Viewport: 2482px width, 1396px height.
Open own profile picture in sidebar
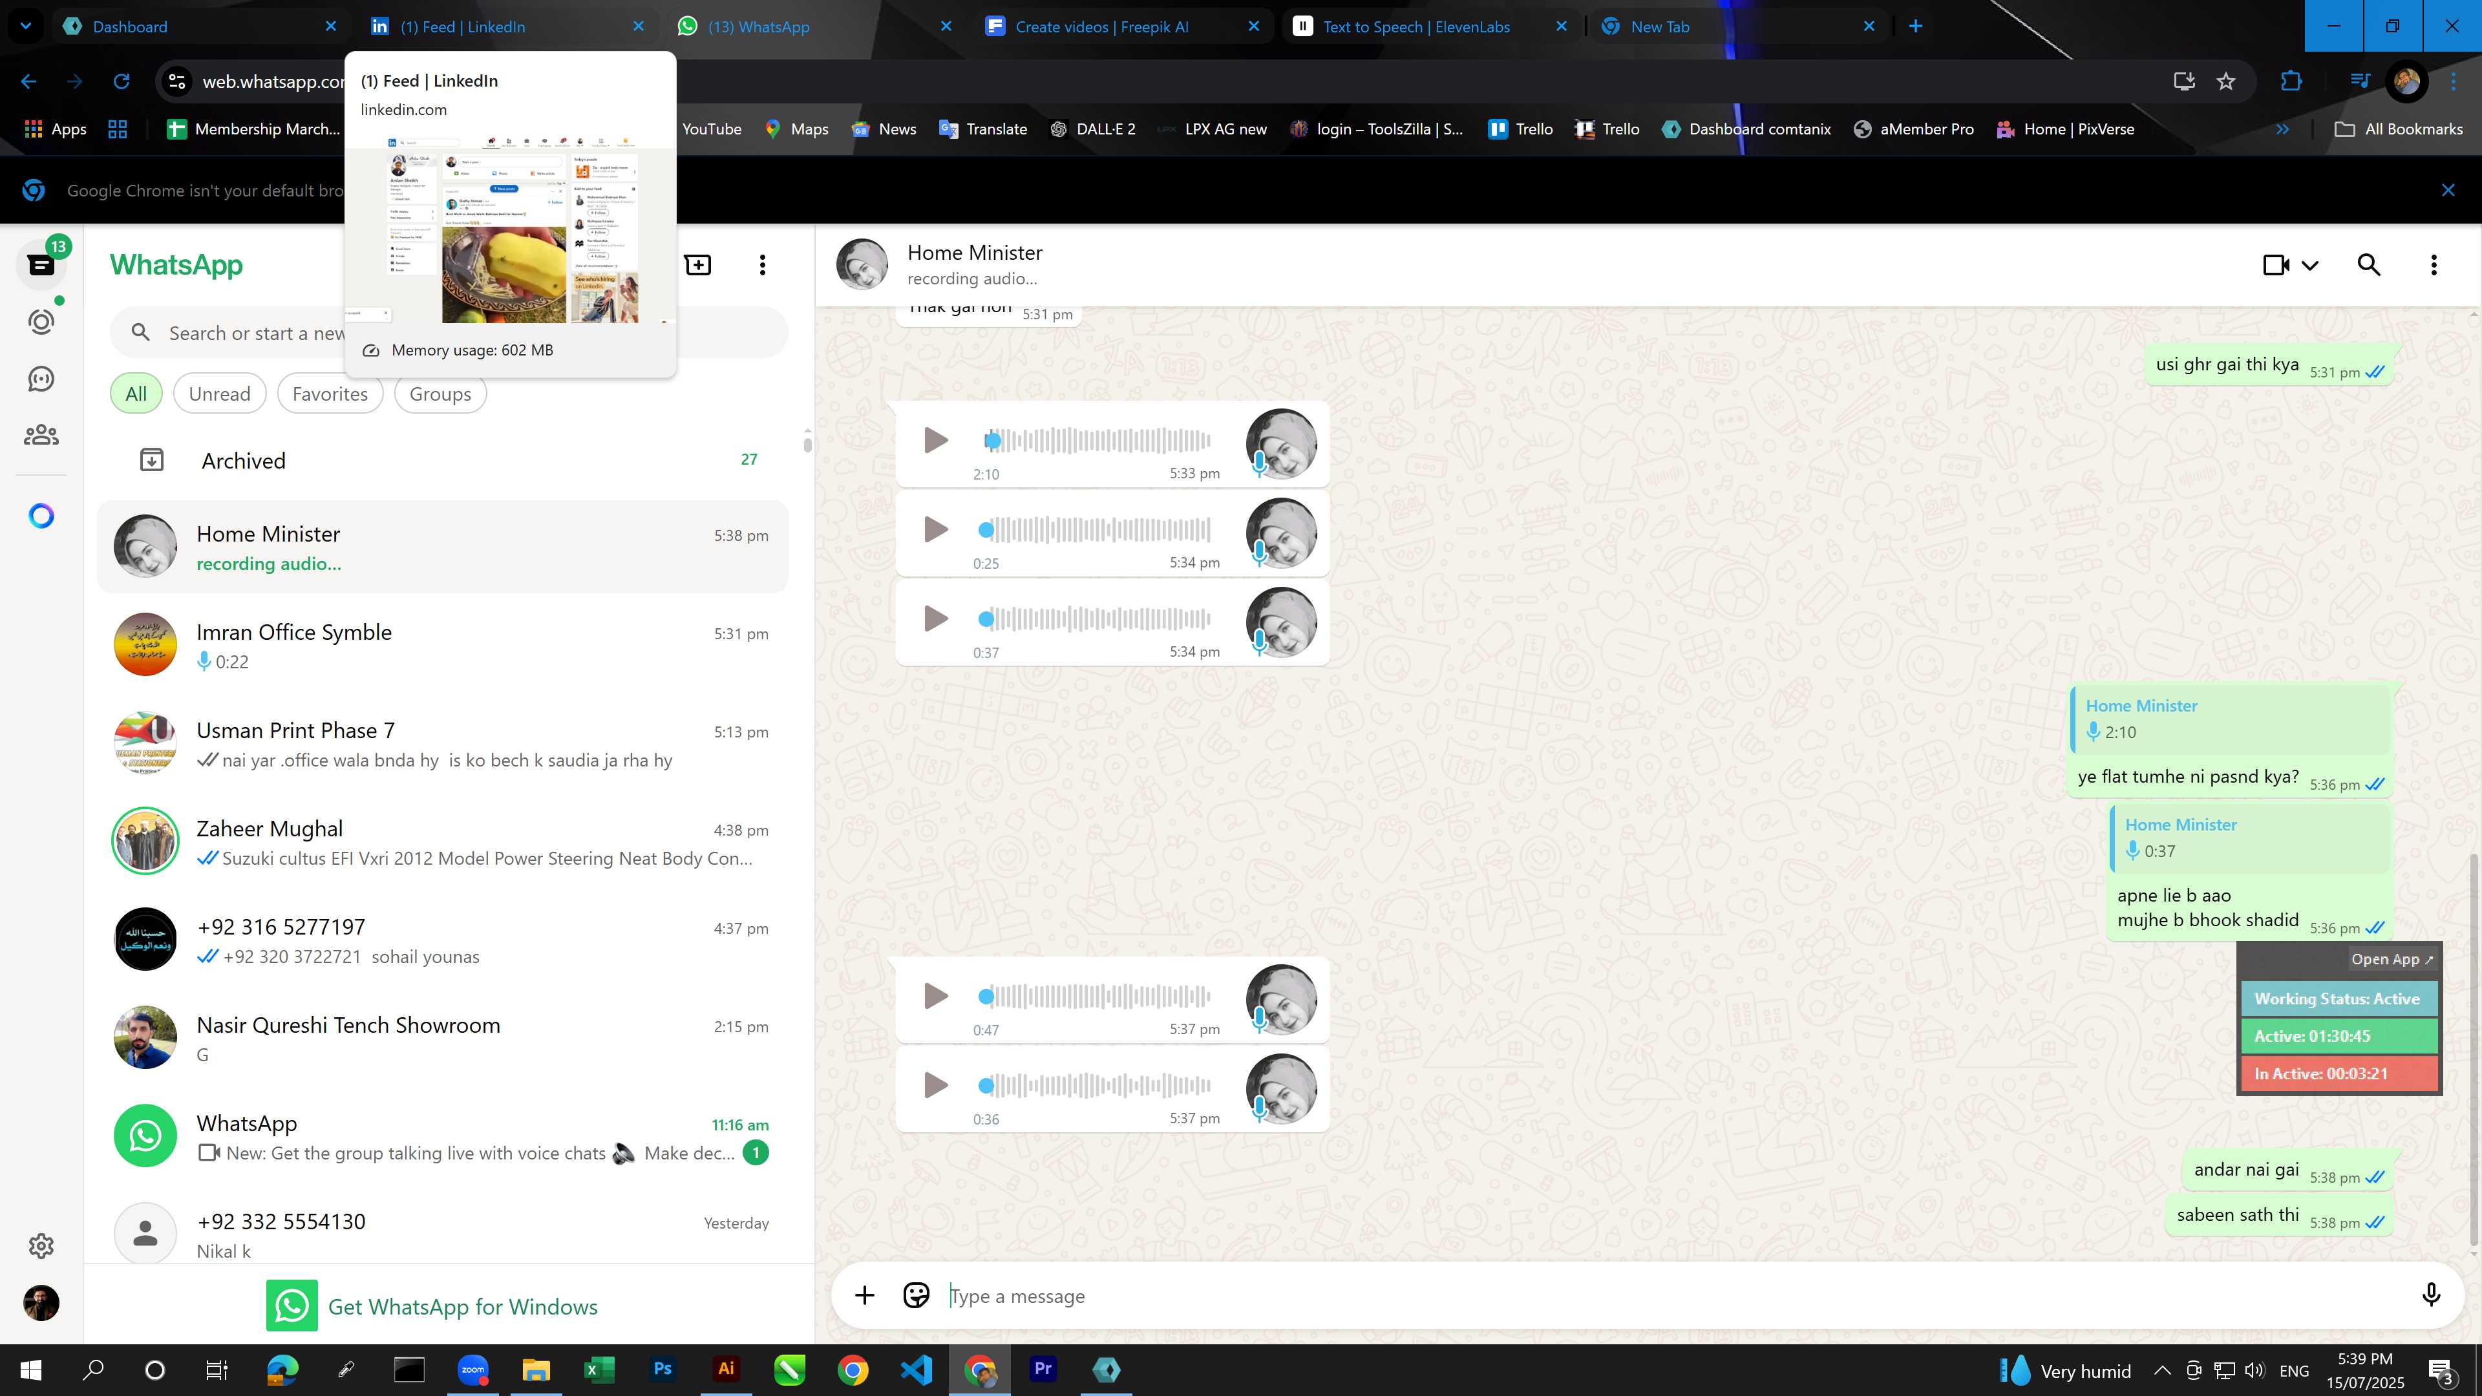pos(41,1302)
